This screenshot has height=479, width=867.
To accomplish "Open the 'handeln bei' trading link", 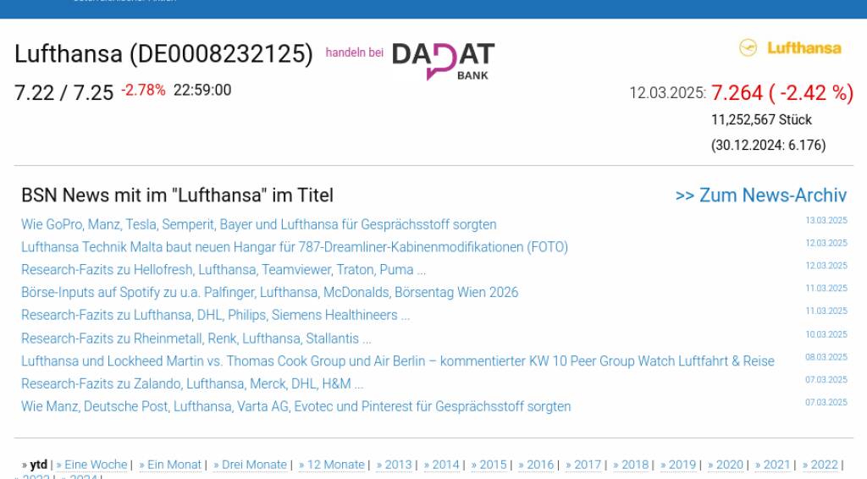I will (x=354, y=52).
